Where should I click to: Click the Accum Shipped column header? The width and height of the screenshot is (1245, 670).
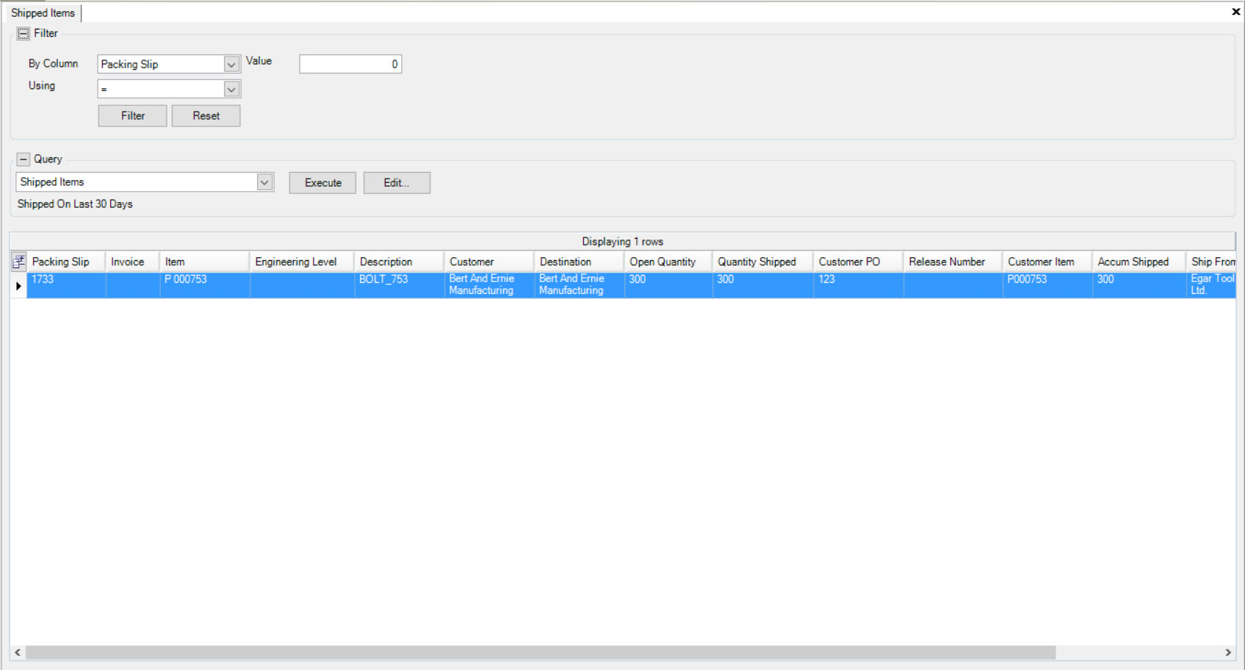point(1139,262)
